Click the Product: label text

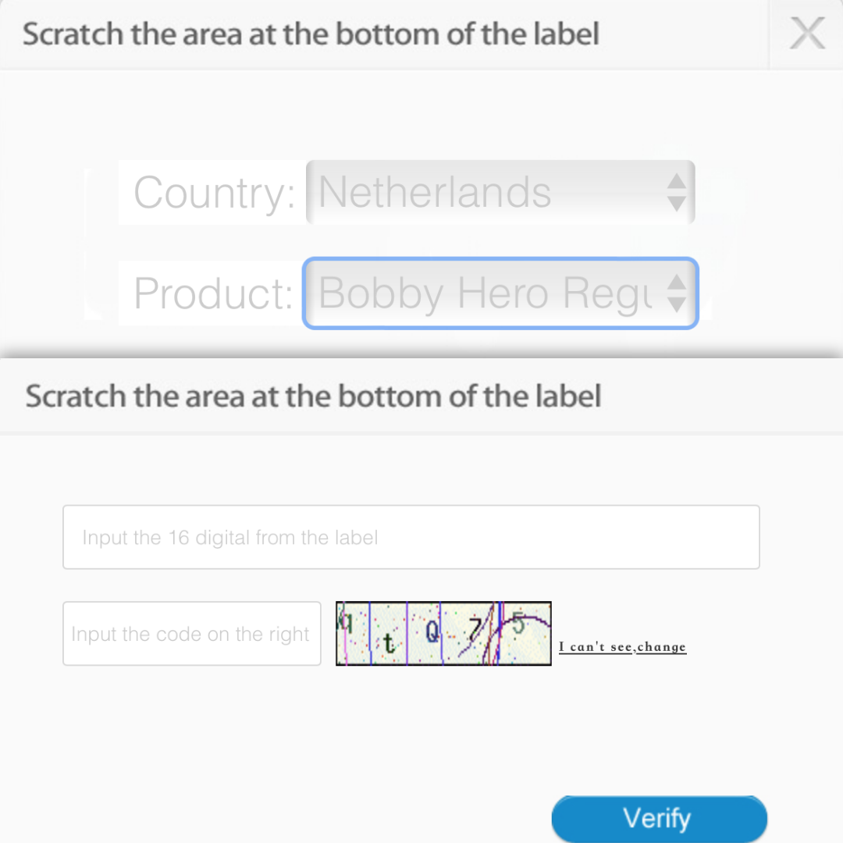click(212, 293)
